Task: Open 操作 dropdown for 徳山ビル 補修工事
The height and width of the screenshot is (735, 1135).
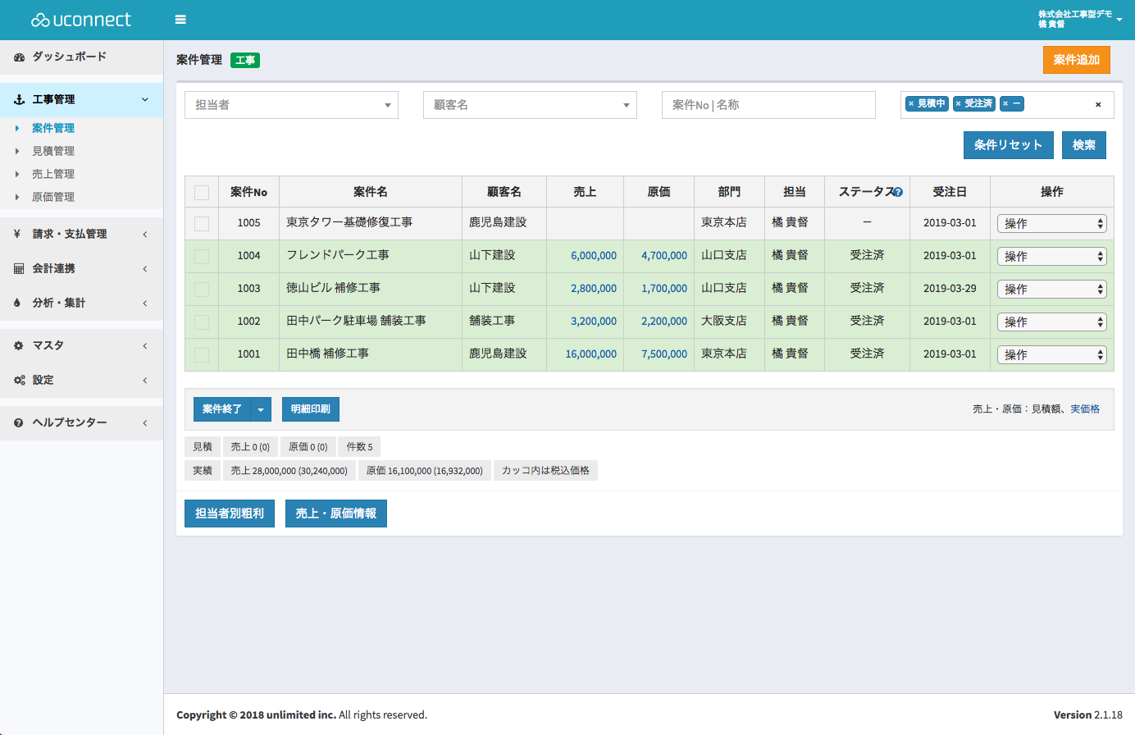Action: click(x=1051, y=289)
